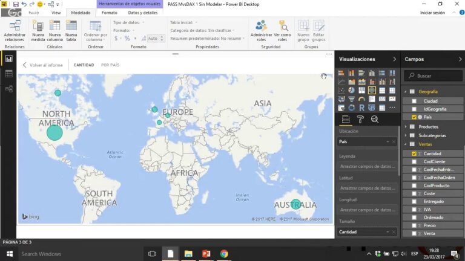This screenshot has height=261, width=465.
Task: Check the Coste field checkbox
Action: coord(414,193)
